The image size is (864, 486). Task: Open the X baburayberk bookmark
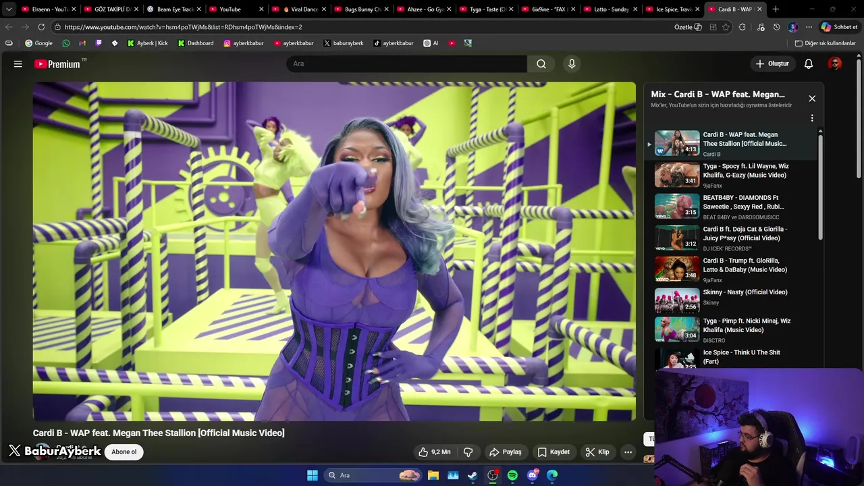344,43
